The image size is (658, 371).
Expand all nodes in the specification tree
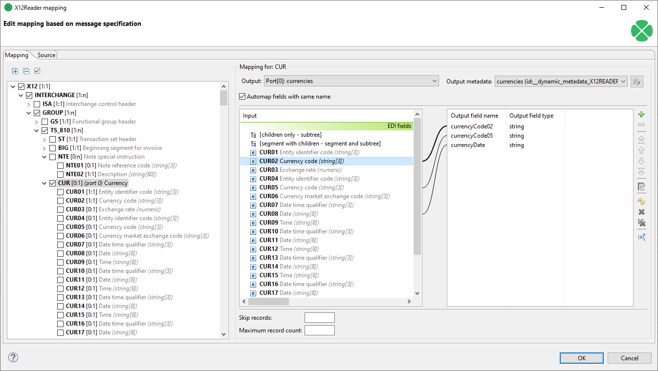pyautogui.click(x=15, y=71)
